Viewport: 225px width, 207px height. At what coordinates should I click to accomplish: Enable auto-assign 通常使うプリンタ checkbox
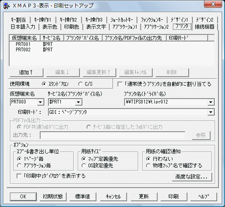164,84
